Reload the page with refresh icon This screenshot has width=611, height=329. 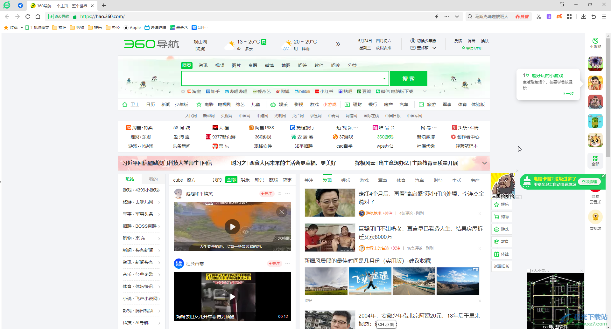pyautogui.click(x=28, y=17)
